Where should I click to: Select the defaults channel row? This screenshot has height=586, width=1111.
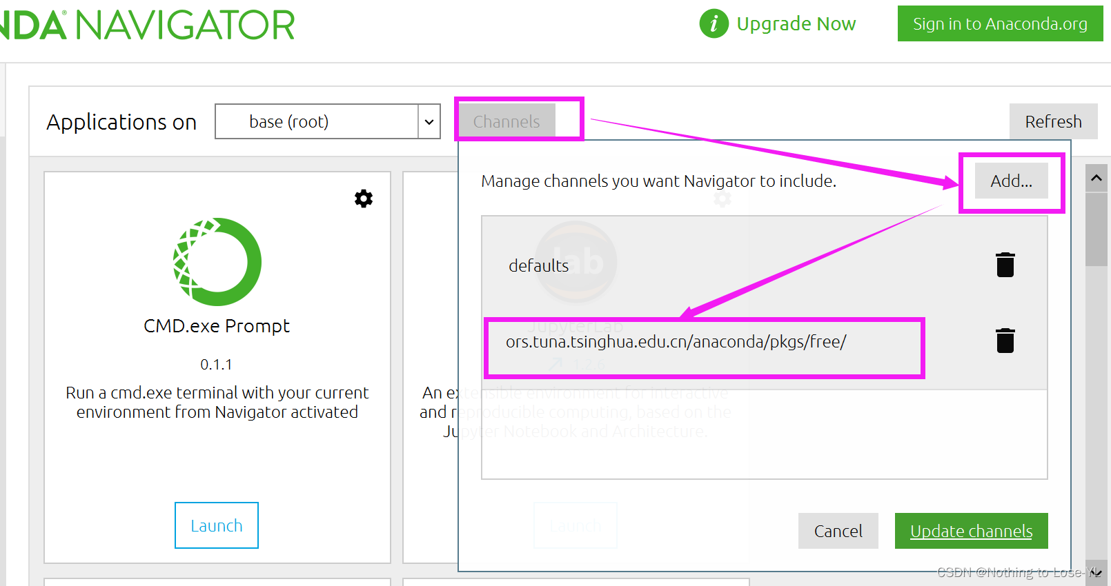[765, 265]
